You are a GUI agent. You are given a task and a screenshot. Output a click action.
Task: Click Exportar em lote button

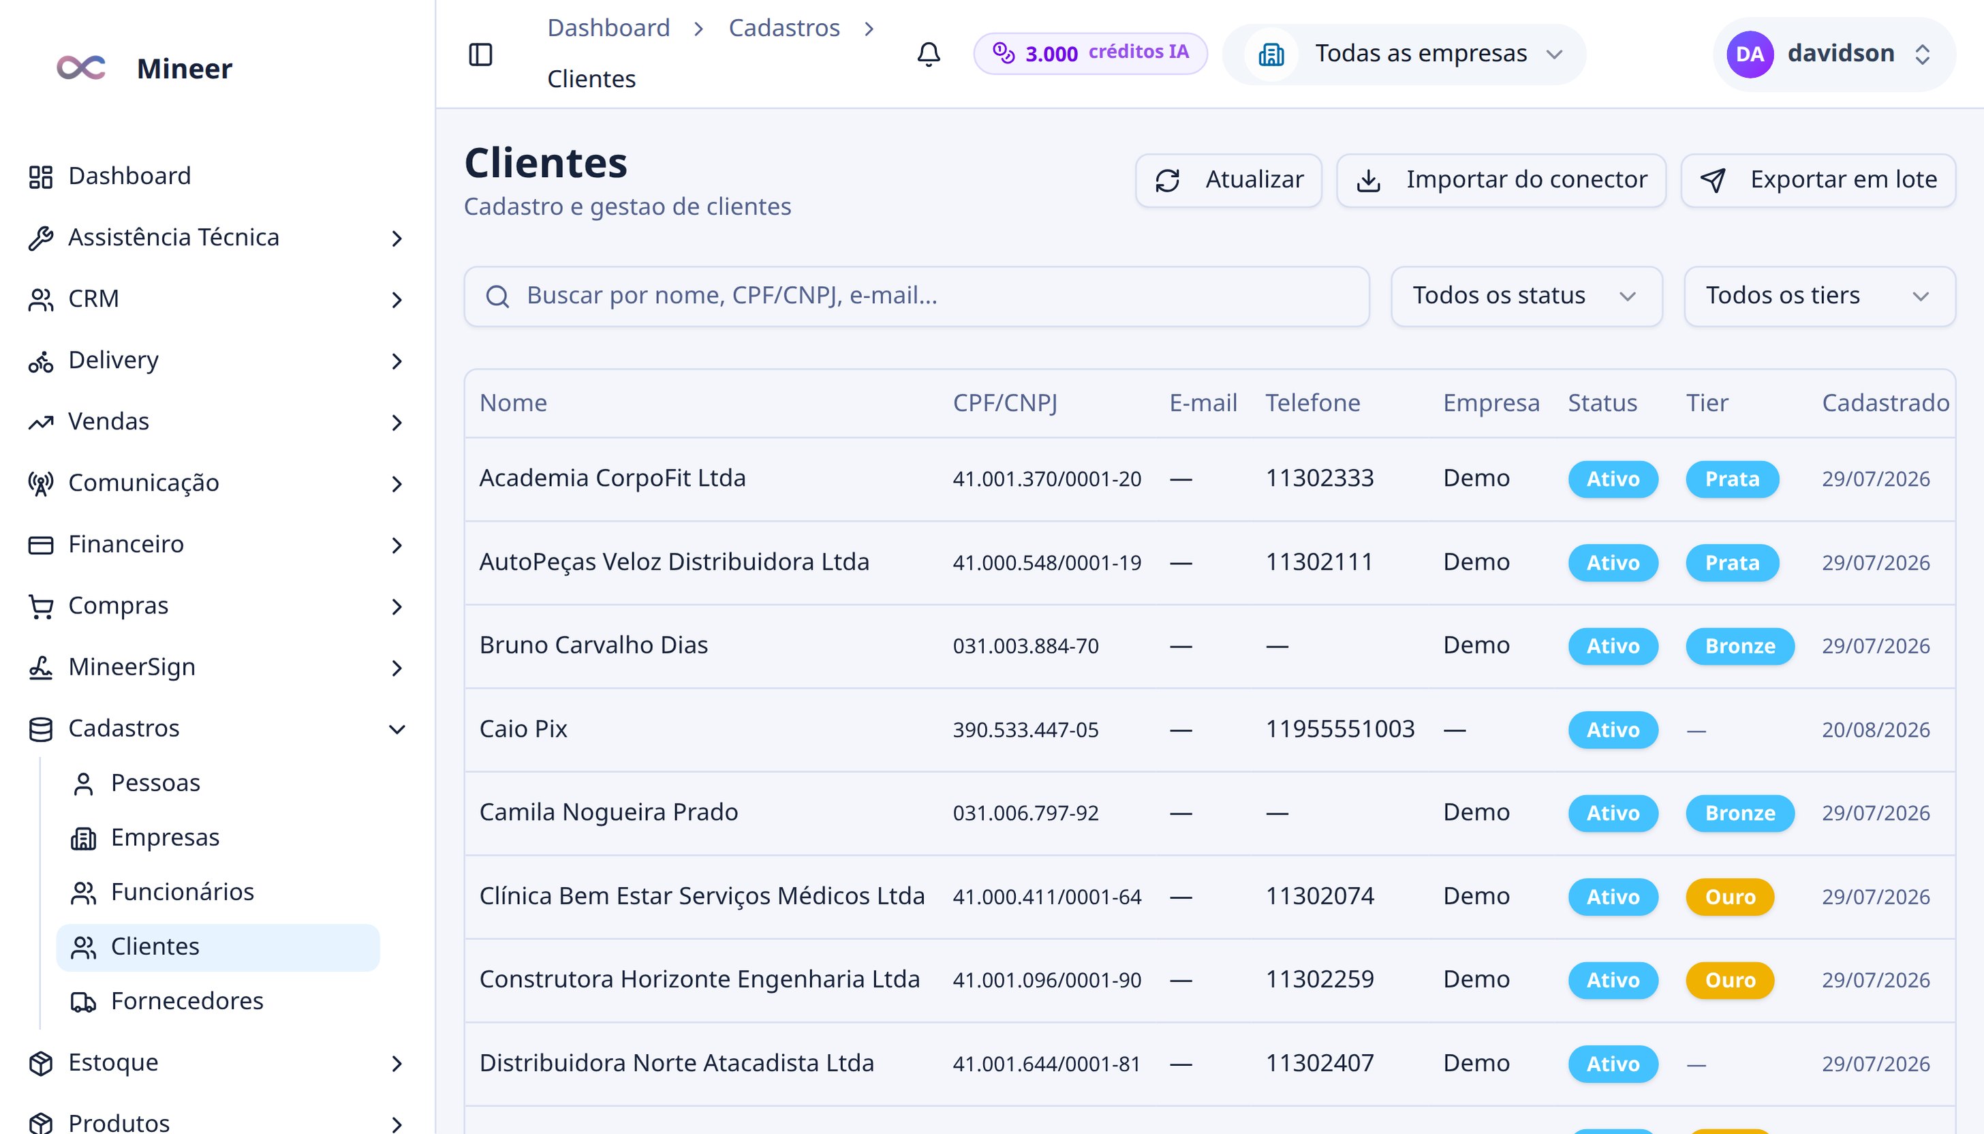(1817, 181)
